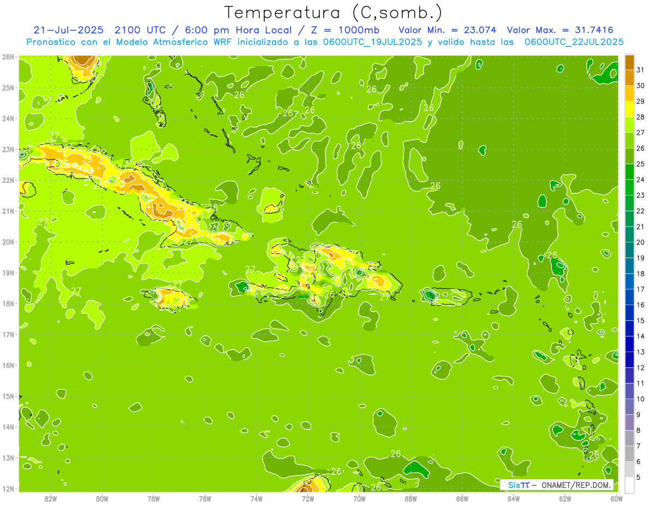Select the date text '21-Jul-2025'
655x506 pixels.
68,30
